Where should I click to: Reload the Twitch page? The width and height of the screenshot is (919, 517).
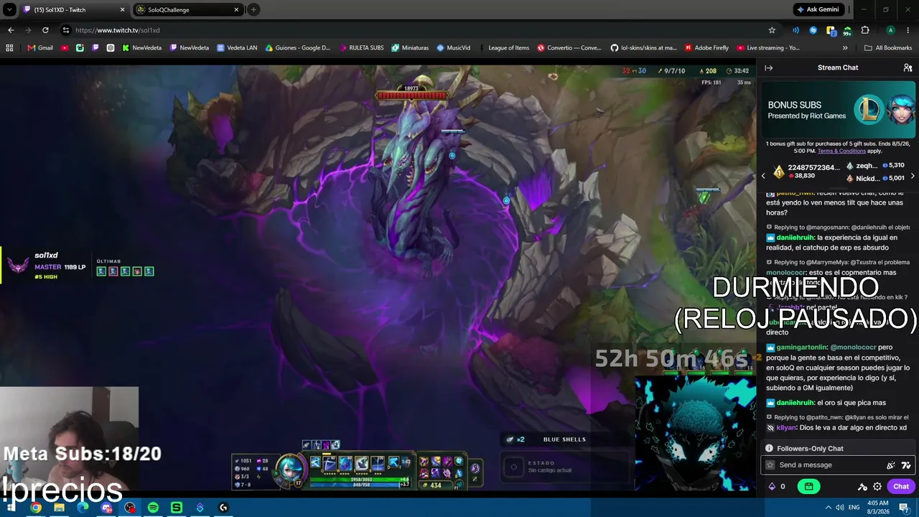click(x=45, y=30)
